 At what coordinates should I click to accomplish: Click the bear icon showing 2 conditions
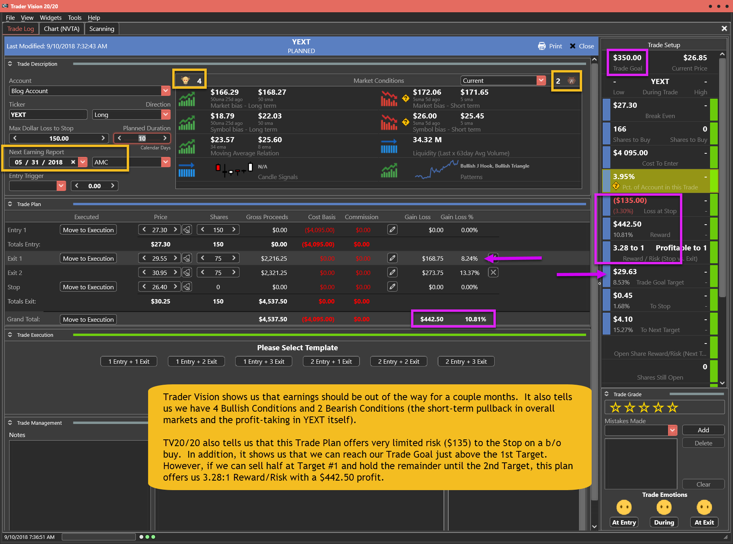click(x=571, y=81)
